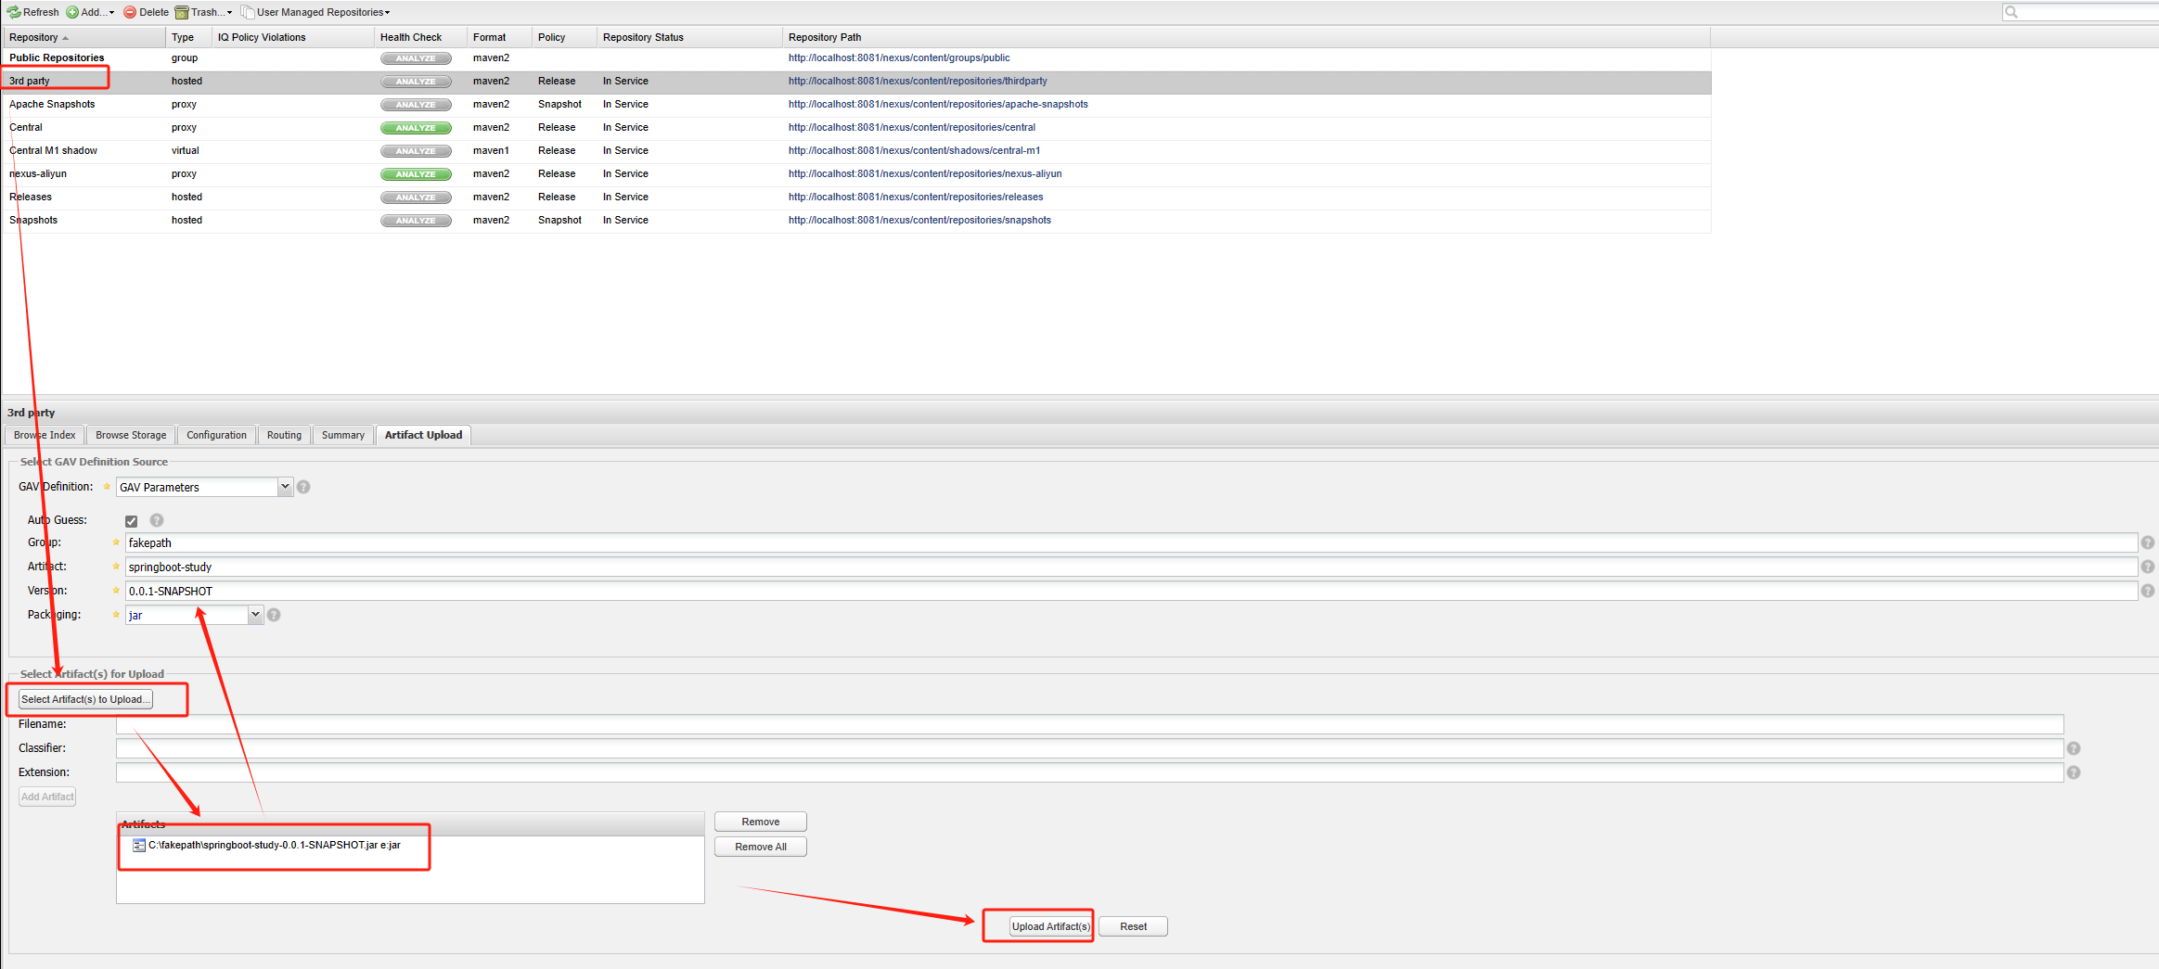Click the Refresh toolbar icon
Image resolution: width=2159 pixels, height=969 pixels.
pyautogui.click(x=15, y=12)
